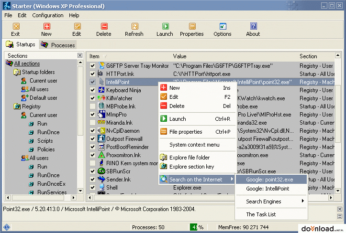Open the File menu
The image size is (346, 233).
[x=9, y=15]
